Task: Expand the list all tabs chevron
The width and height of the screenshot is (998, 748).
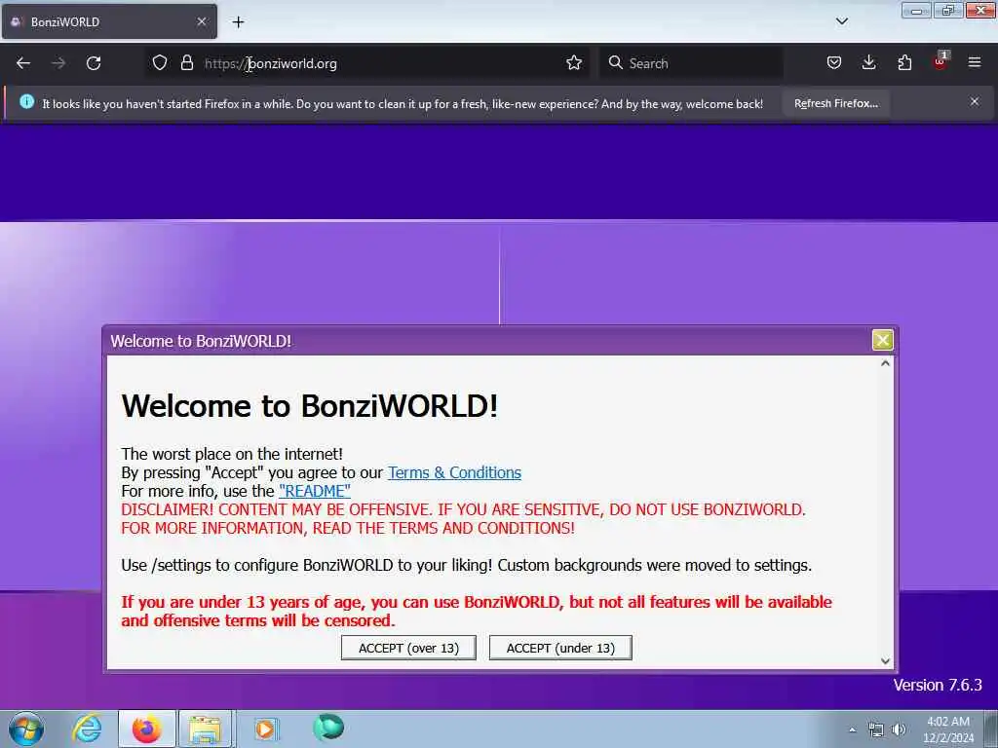Action: [x=841, y=21]
